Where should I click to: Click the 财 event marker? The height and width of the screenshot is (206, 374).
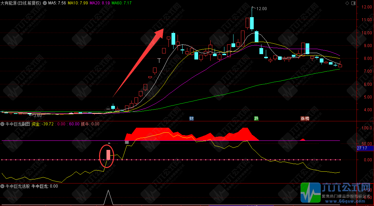tap(191, 119)
